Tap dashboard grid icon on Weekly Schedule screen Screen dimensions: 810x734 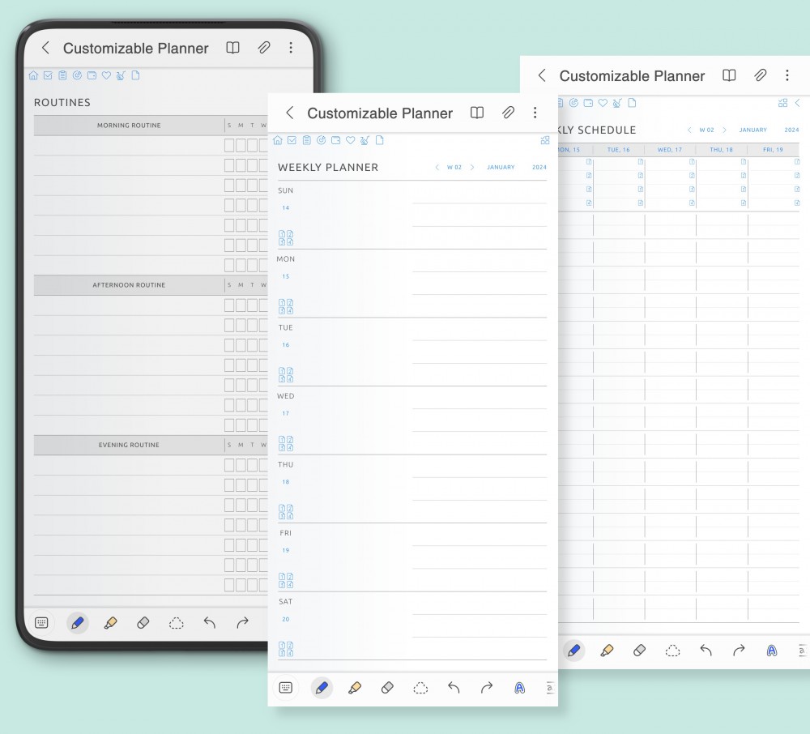783,103
